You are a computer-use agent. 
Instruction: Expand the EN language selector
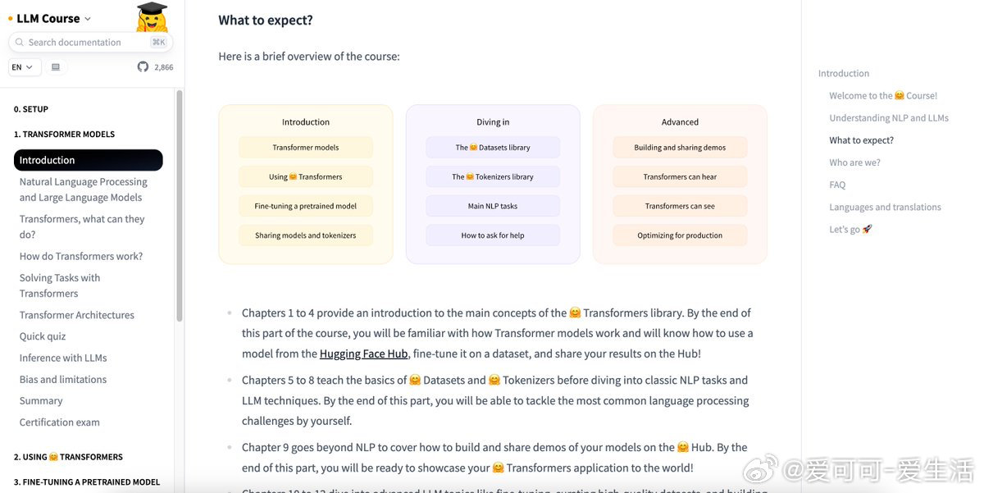[25, 67]
